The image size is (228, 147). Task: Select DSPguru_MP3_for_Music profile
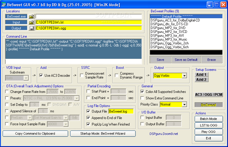(x=186, y=39)
